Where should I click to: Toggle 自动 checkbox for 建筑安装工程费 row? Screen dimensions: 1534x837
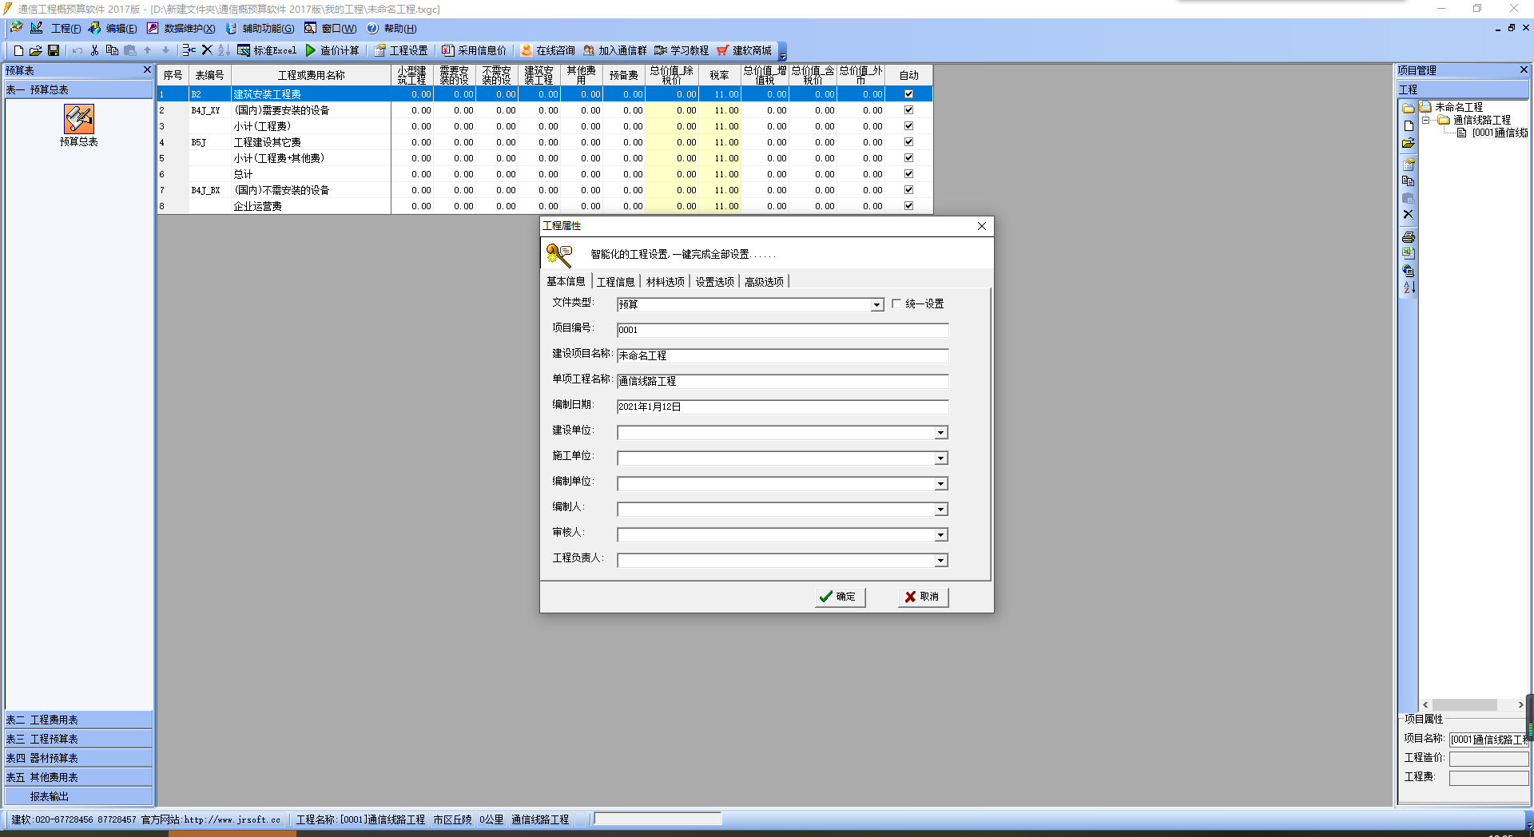tap(908, 94)
